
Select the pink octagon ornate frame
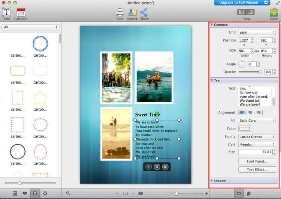coord(40,124)
